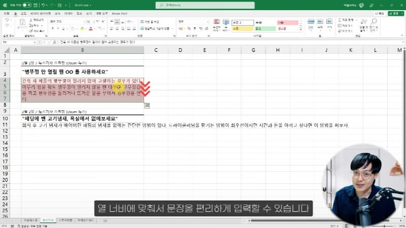The image size is (406, 228).
Task: Expand the Share button dropdown arrow
Action: [x=402, y=14]
